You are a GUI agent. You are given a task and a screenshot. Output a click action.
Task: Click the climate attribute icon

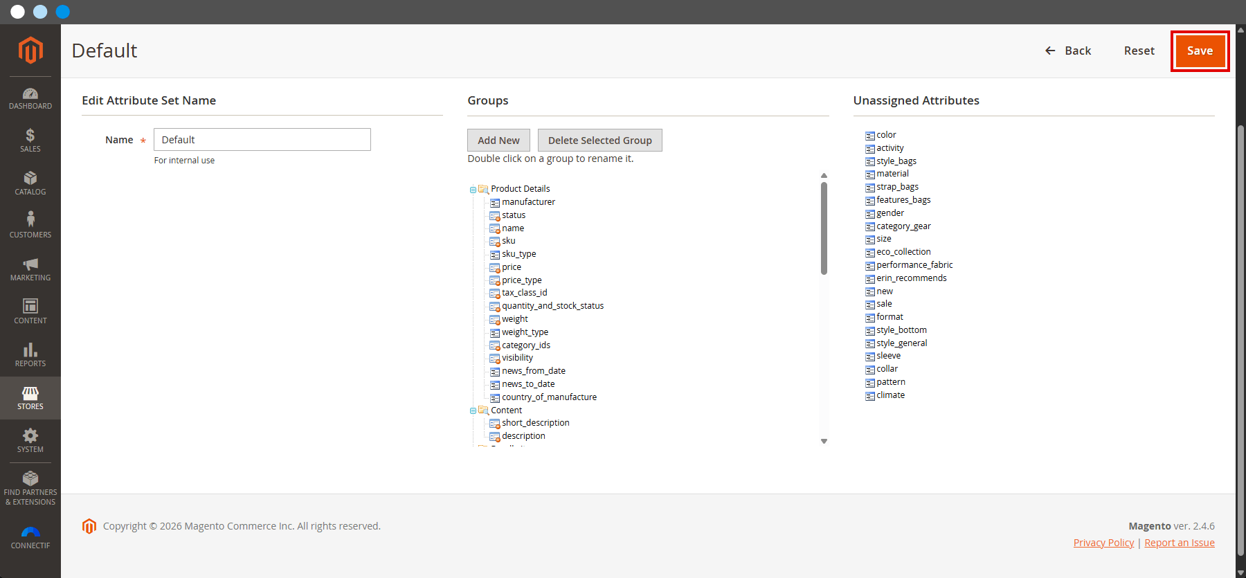[870, 396]
